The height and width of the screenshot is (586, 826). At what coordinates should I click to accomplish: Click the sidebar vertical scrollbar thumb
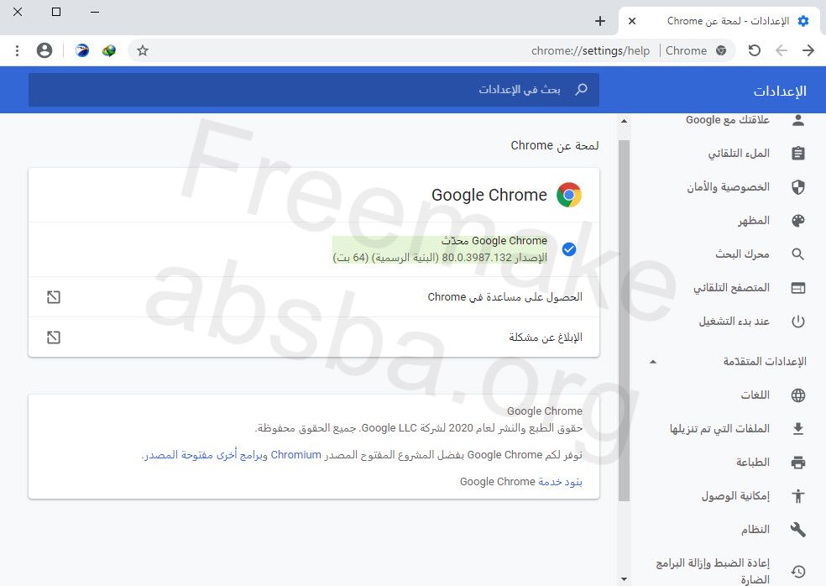pyautogui.click(x=625, y=321)
